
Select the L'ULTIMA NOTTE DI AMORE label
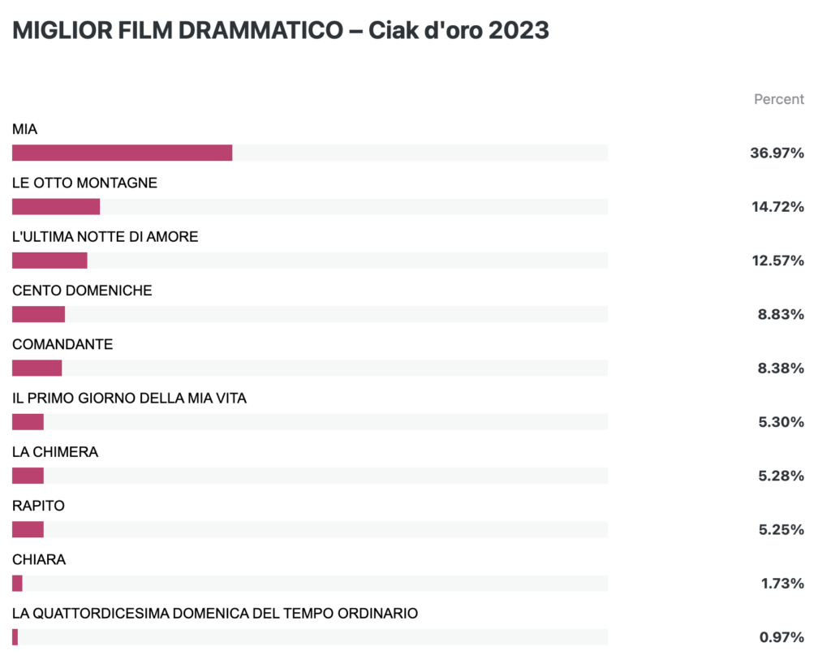pos(105,236)
